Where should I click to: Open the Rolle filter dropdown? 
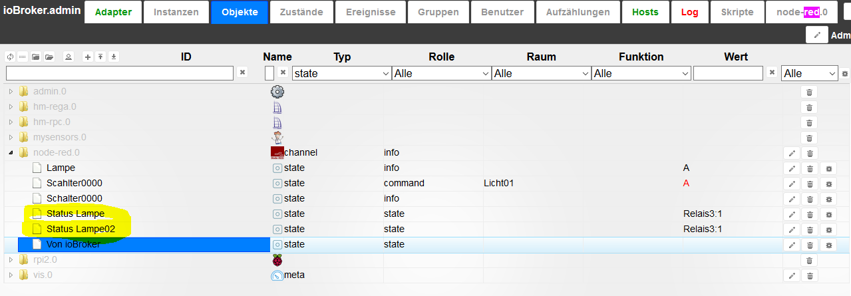(441, 73)
